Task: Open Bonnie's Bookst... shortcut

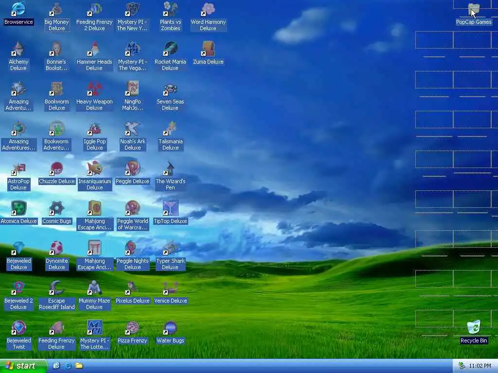Action: coord(56,56)
